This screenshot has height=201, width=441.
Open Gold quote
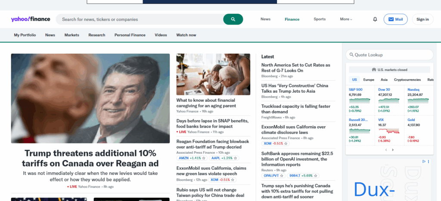point(411,120)
